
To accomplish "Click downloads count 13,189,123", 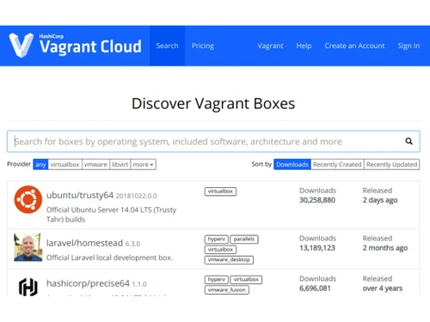I will pos(317,248).
